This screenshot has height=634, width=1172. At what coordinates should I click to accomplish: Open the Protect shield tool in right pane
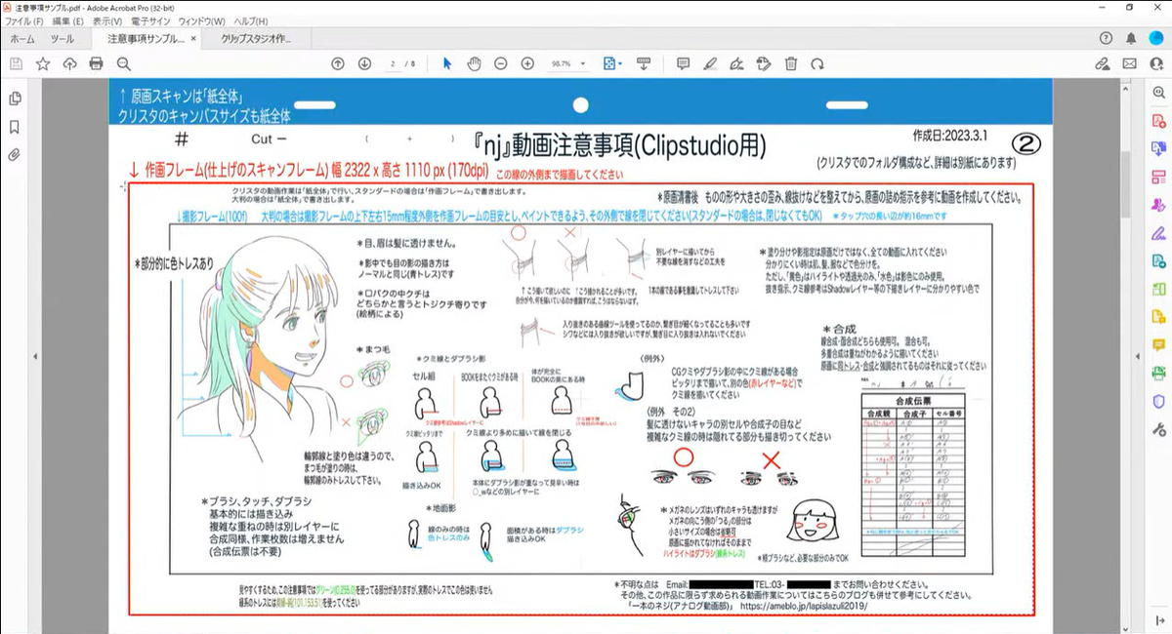[1159, 401]
